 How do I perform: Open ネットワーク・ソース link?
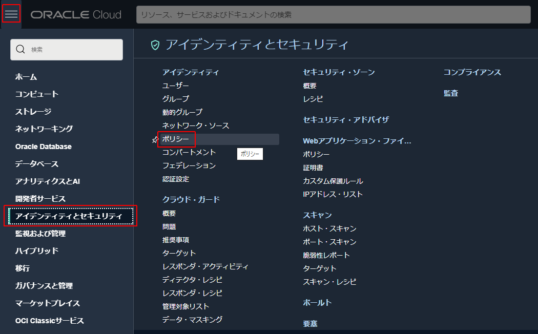[x=196, y=126]
